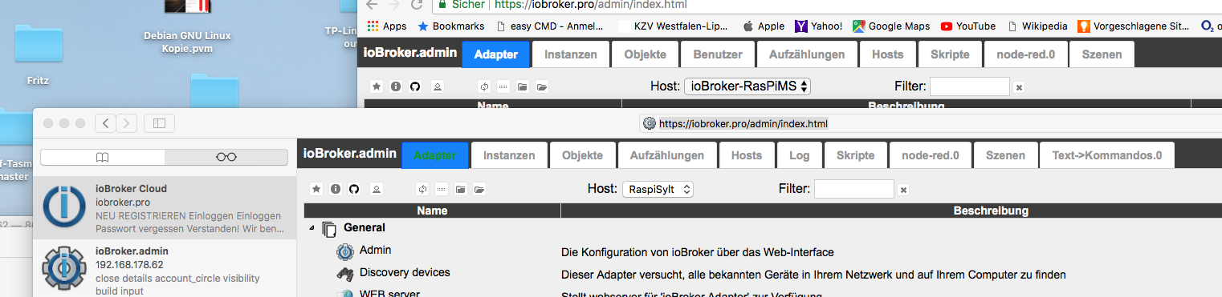Go forward with Safari's forward arrow

tap(127, 123)
